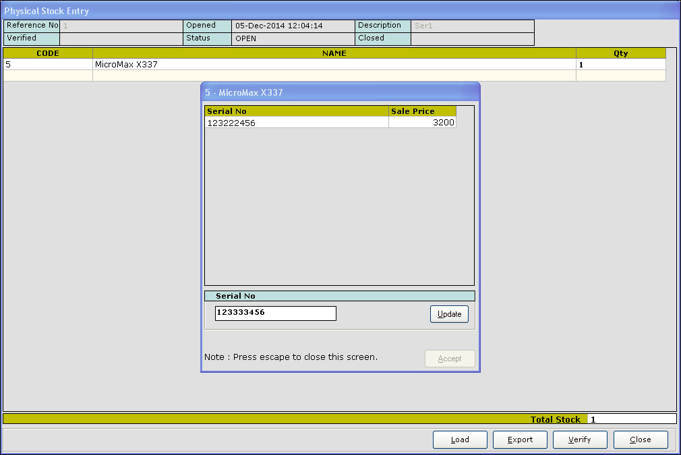Image resolution: width=681 pixels, height=455 pixels.
Task: Click the Verify button
Action: click(x=580, y=439)
